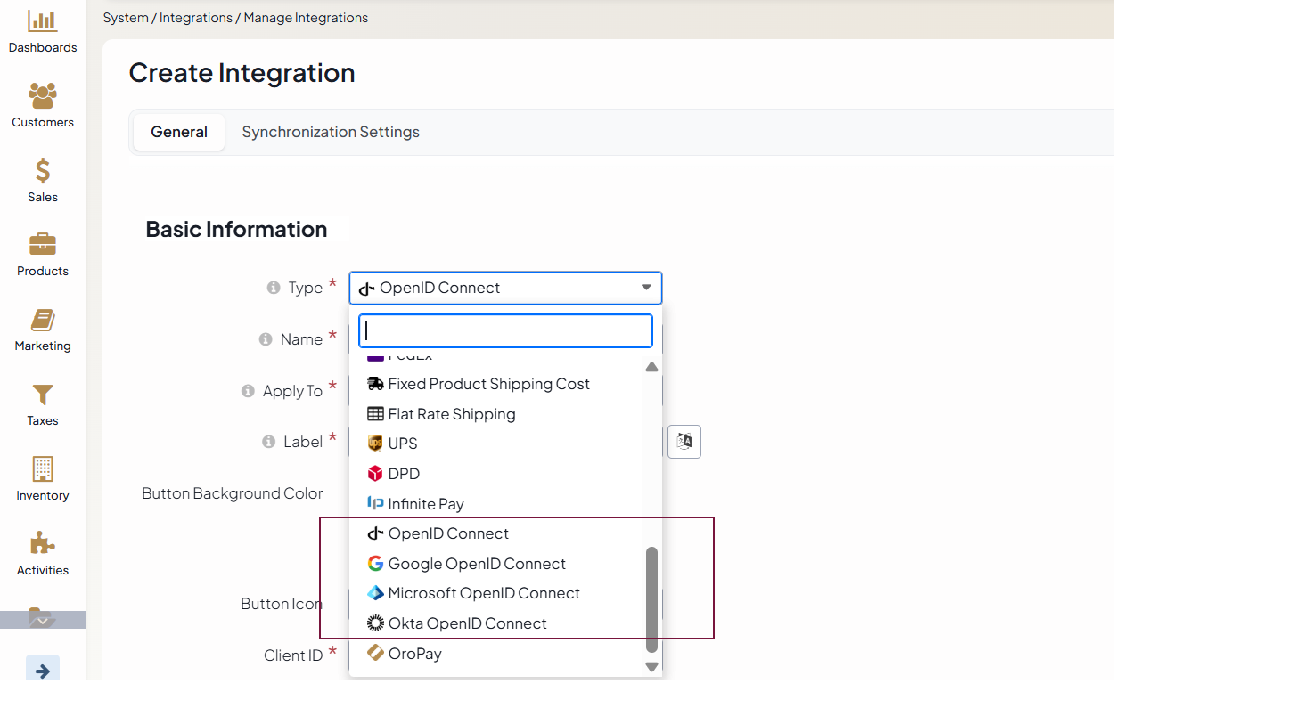This screenshot has height=708, width=1310.
Task: Click the Products briefcase icon
Action: 42,244
